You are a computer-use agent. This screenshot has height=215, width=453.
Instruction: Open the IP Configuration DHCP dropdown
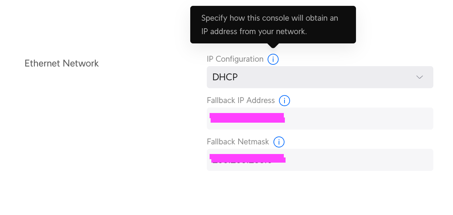[x=320, y=77]
